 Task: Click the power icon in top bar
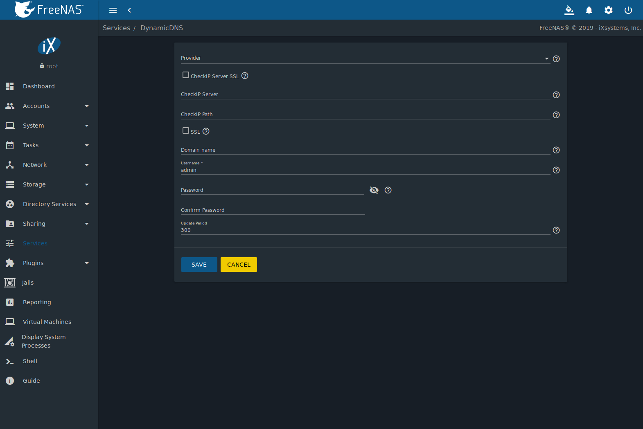(x=628, y=10)
